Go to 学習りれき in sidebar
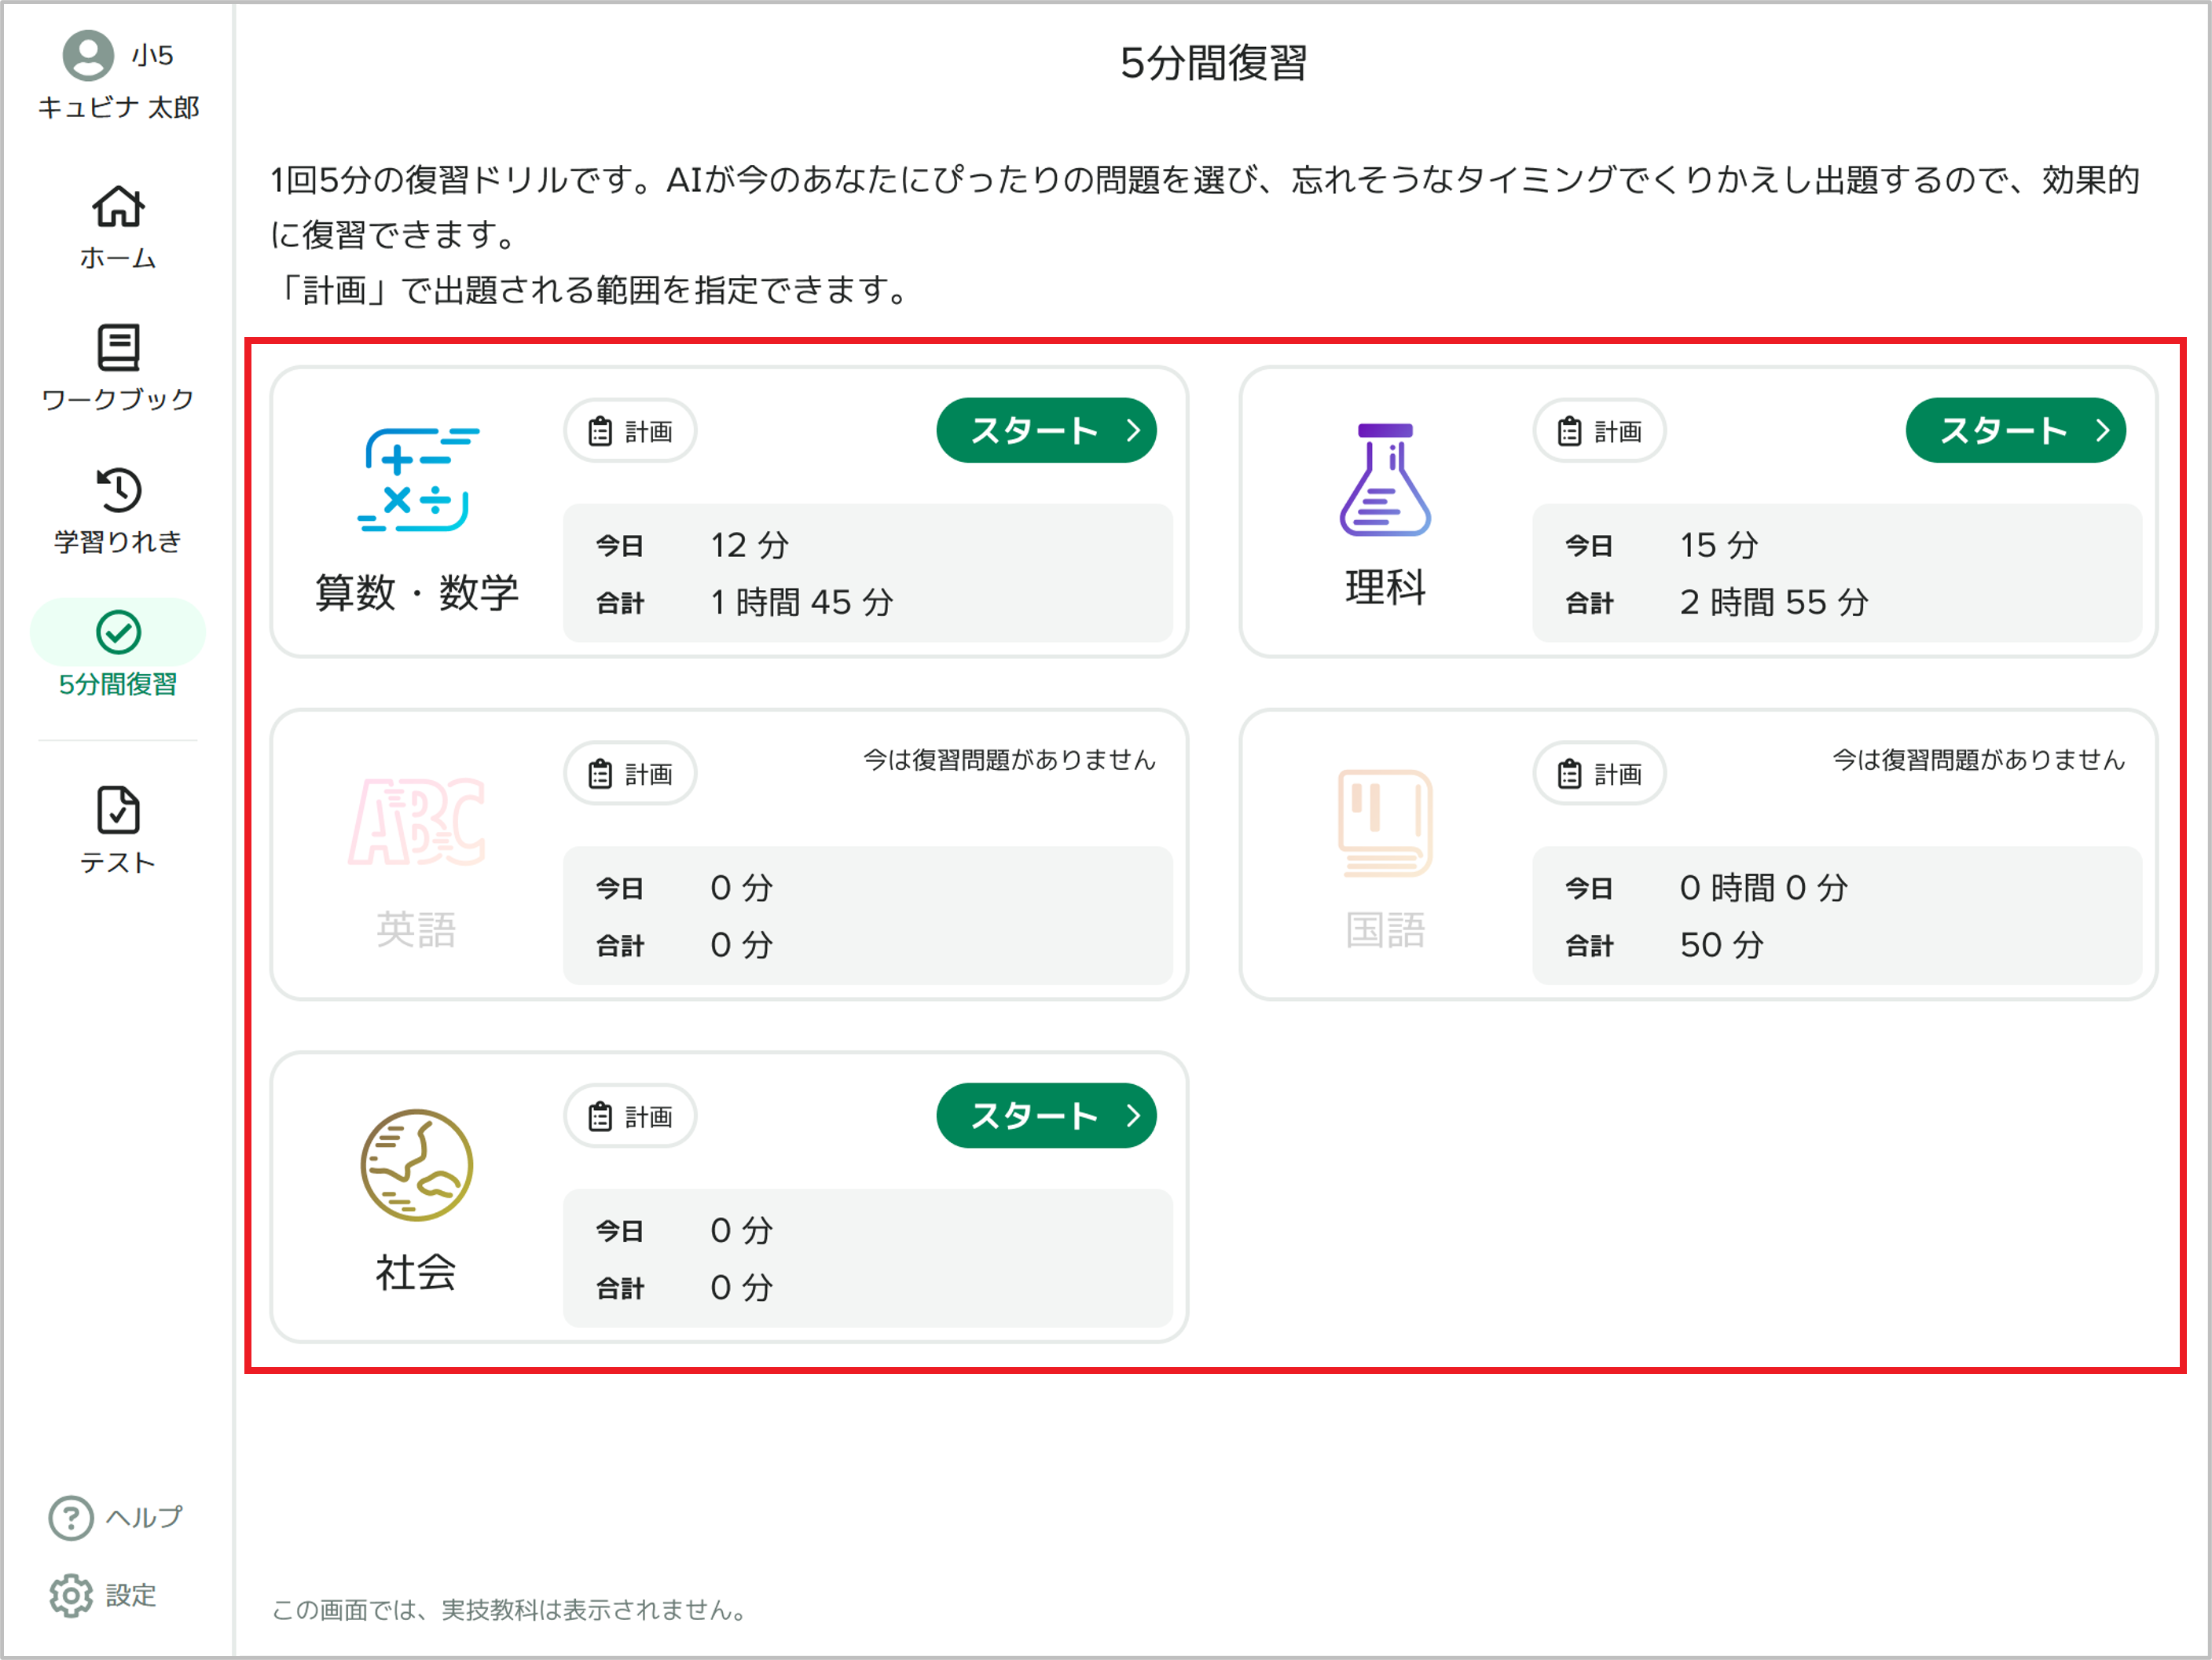2212x1660 pixels. [118, 541]
